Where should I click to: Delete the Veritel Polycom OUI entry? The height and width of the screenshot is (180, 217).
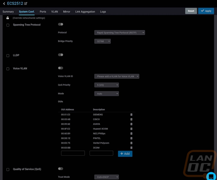[x=131, y=143]
